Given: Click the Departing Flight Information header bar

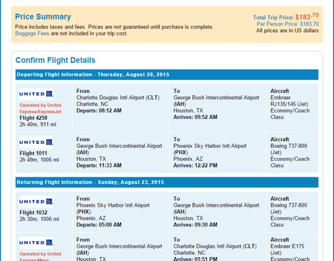Looking at the screenshot, I should pos(167,74).
